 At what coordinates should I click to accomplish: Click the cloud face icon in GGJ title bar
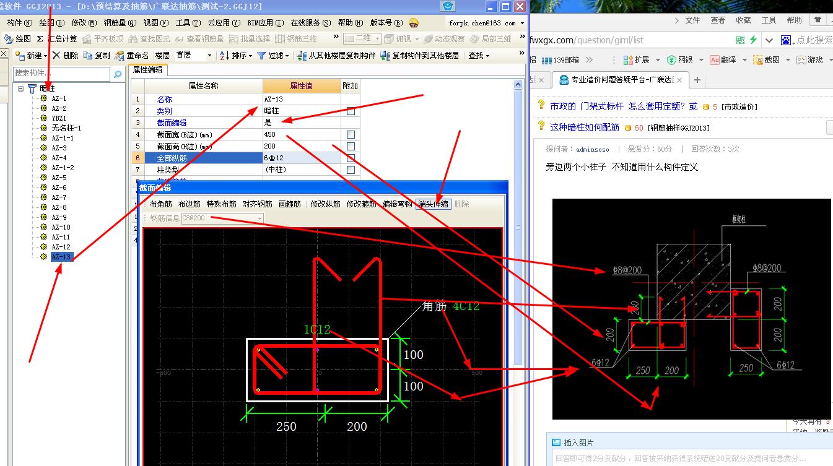448,6
